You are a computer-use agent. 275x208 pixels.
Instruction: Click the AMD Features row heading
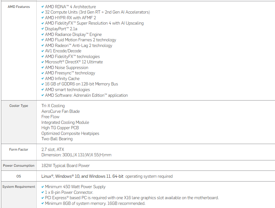(x=19, y=7)
